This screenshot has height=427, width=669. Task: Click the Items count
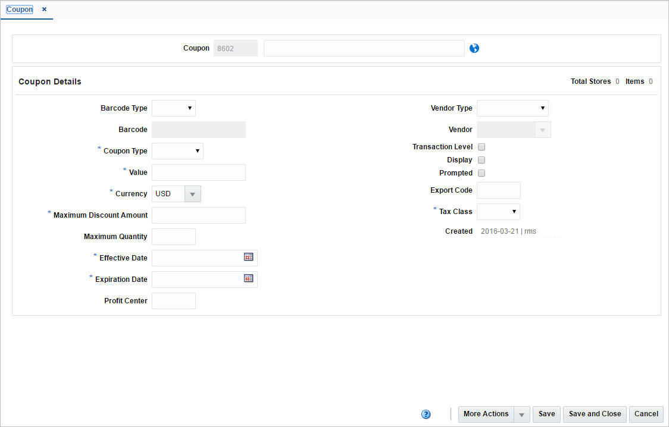pyautogui.click(x=650, y=81)
